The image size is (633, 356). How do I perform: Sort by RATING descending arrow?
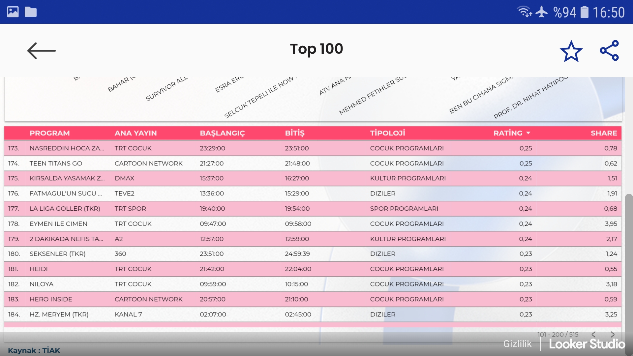(528, 133)
